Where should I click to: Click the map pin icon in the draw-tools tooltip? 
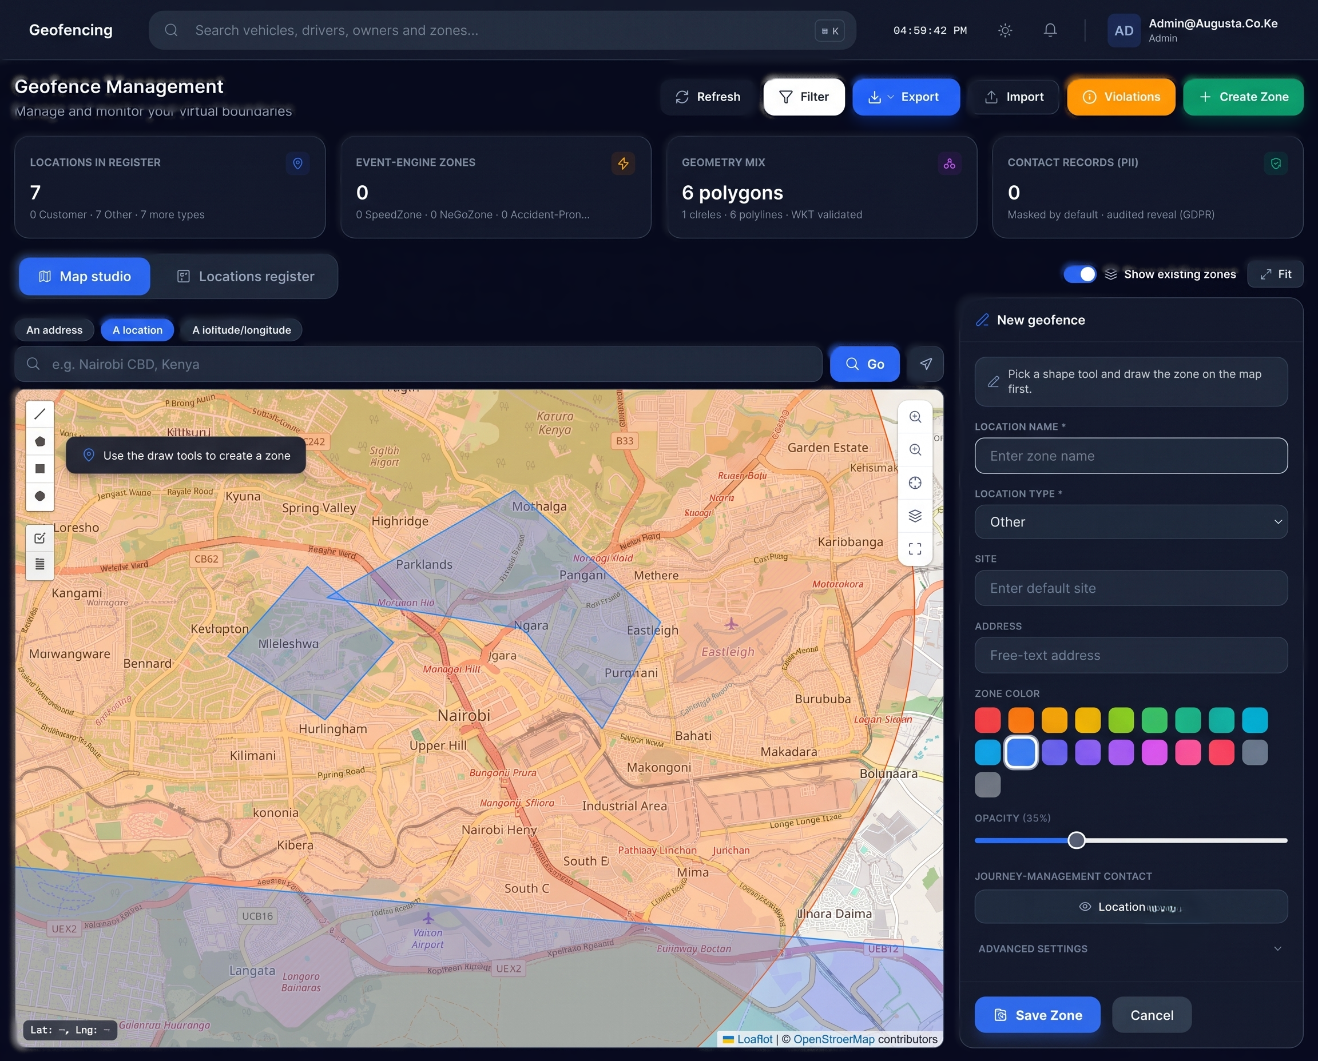89,455
